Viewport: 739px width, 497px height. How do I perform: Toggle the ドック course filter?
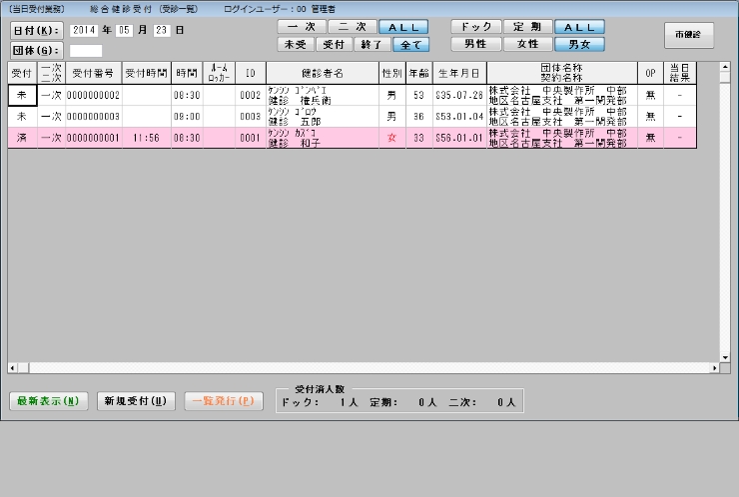[x=476, y=27]
